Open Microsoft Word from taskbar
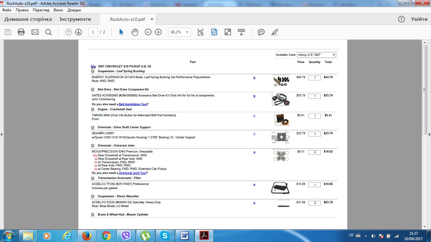This screenshot has height=242, width=431. (185, 236)
